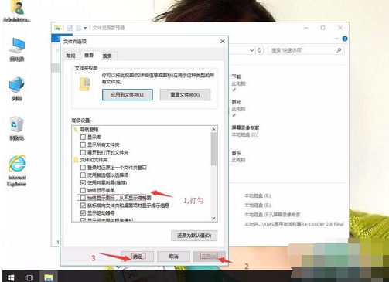The image size is (389, 282).
Task: Uncheck 鼠标指向文件夹和桌面项时显示提示信息
Action: (x=83, y=206)
